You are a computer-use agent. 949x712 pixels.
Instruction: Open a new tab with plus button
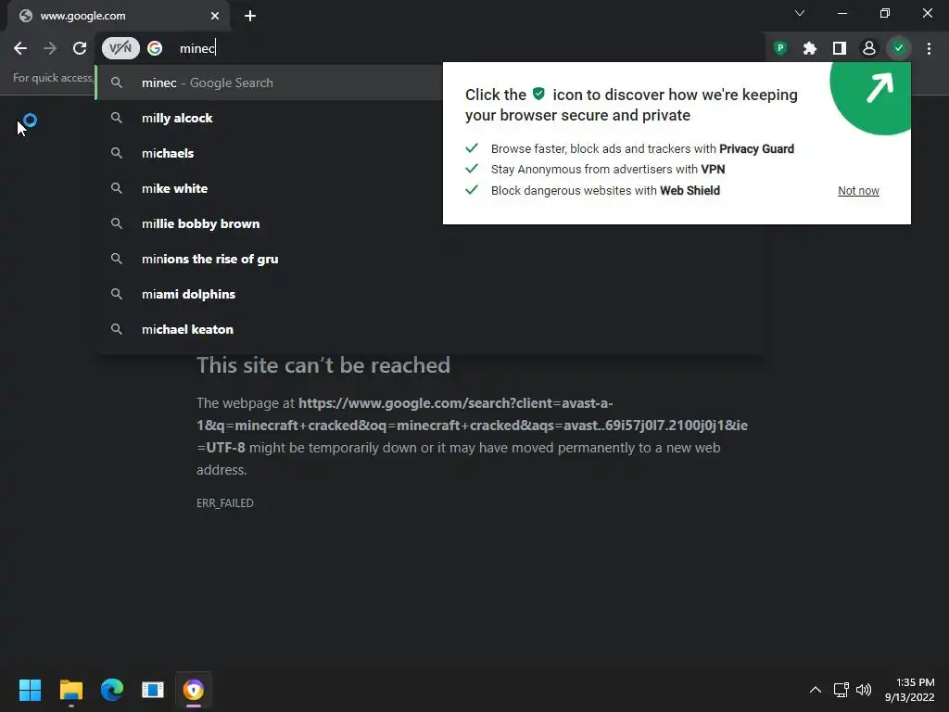pyautogui.click(x=250, y=16)
